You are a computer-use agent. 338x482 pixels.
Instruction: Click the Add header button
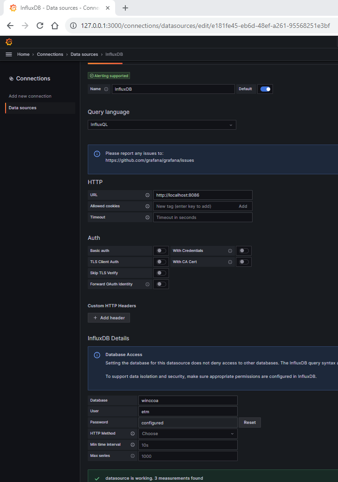(x=109, y=318)
